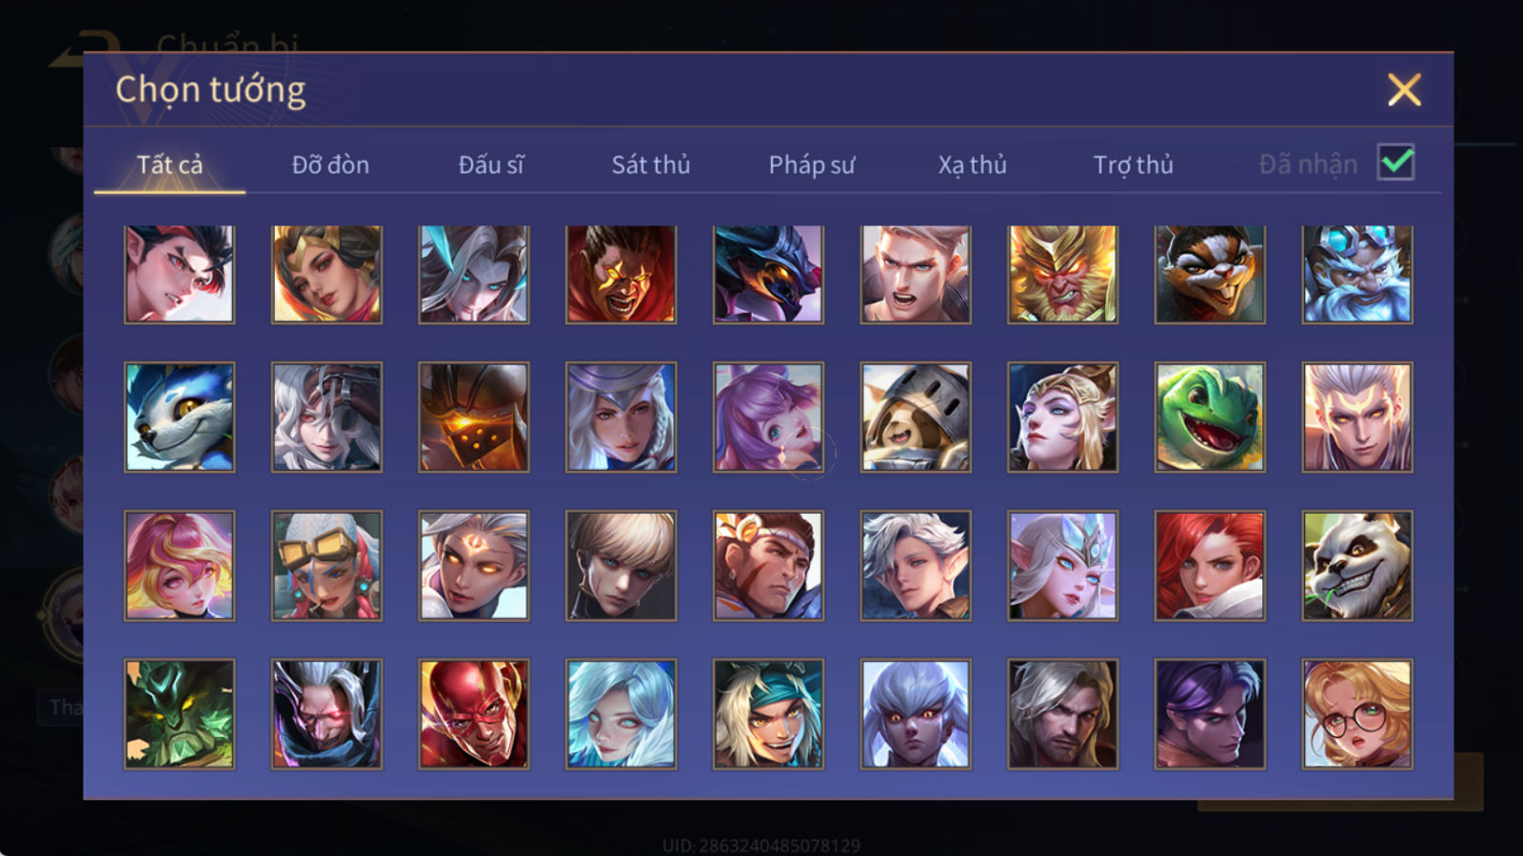Open the Xạ thủ tab

click(972, 165)
